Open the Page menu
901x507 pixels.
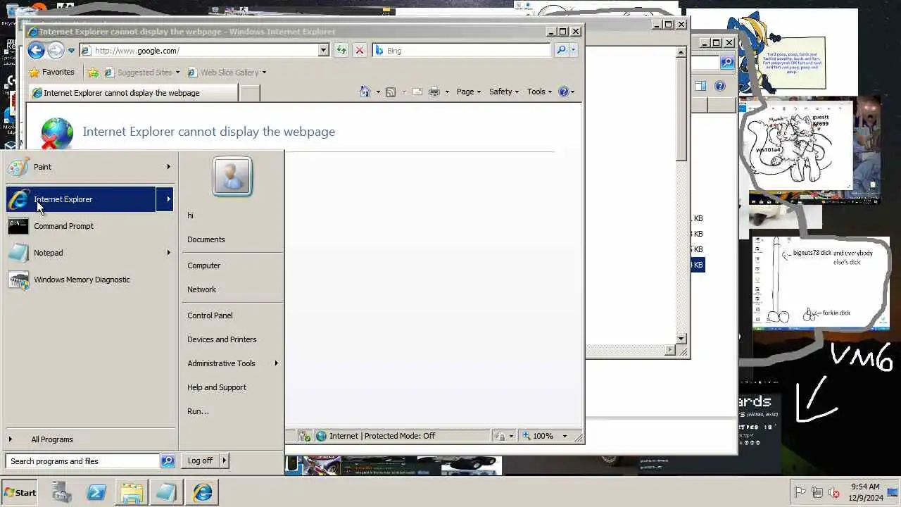(x=468, y=92)
